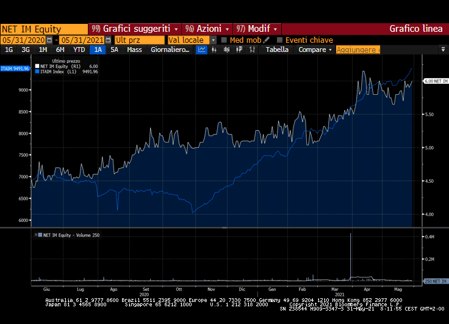Click the volume panel legend square icon

point(38,235)
